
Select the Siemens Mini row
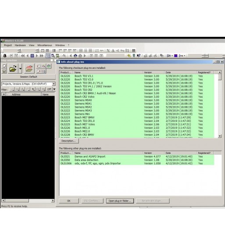[x=137, y=114]
